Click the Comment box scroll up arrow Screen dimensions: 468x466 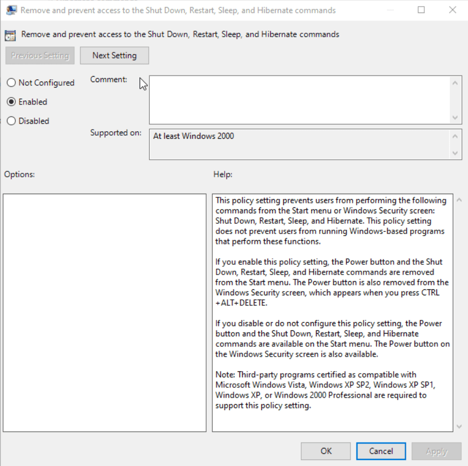[x=455, y=83]
